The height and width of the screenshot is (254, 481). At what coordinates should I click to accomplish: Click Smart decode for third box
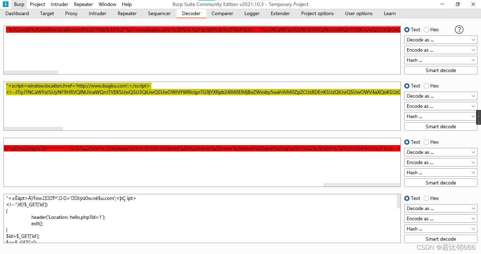click(x=441, y=183)
